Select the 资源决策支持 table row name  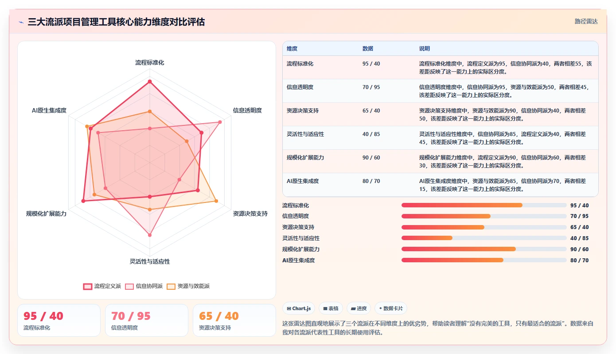click(303, 111)
